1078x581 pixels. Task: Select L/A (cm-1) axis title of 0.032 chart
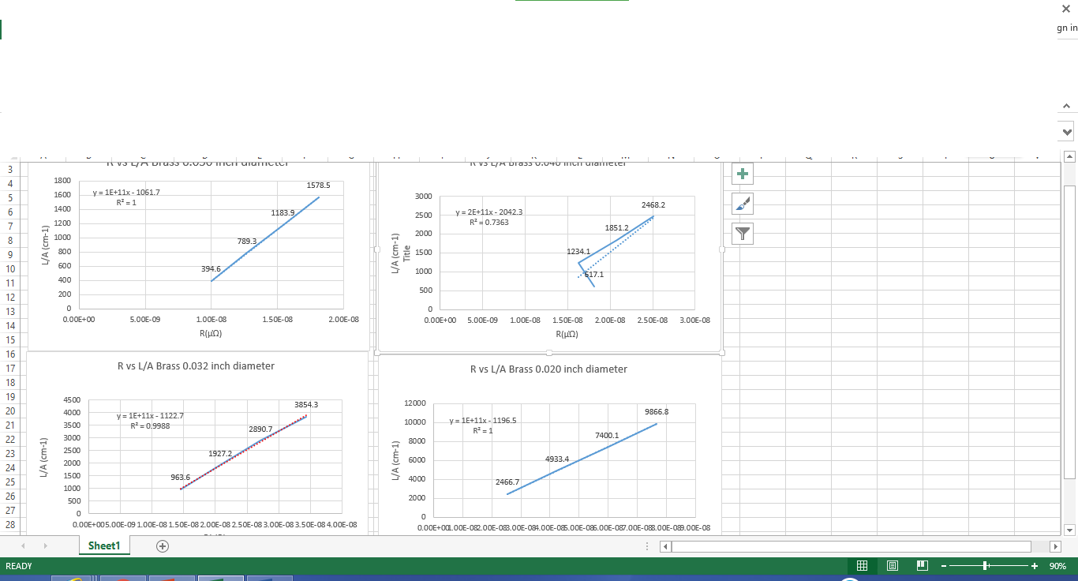click(x=45, y=456)
